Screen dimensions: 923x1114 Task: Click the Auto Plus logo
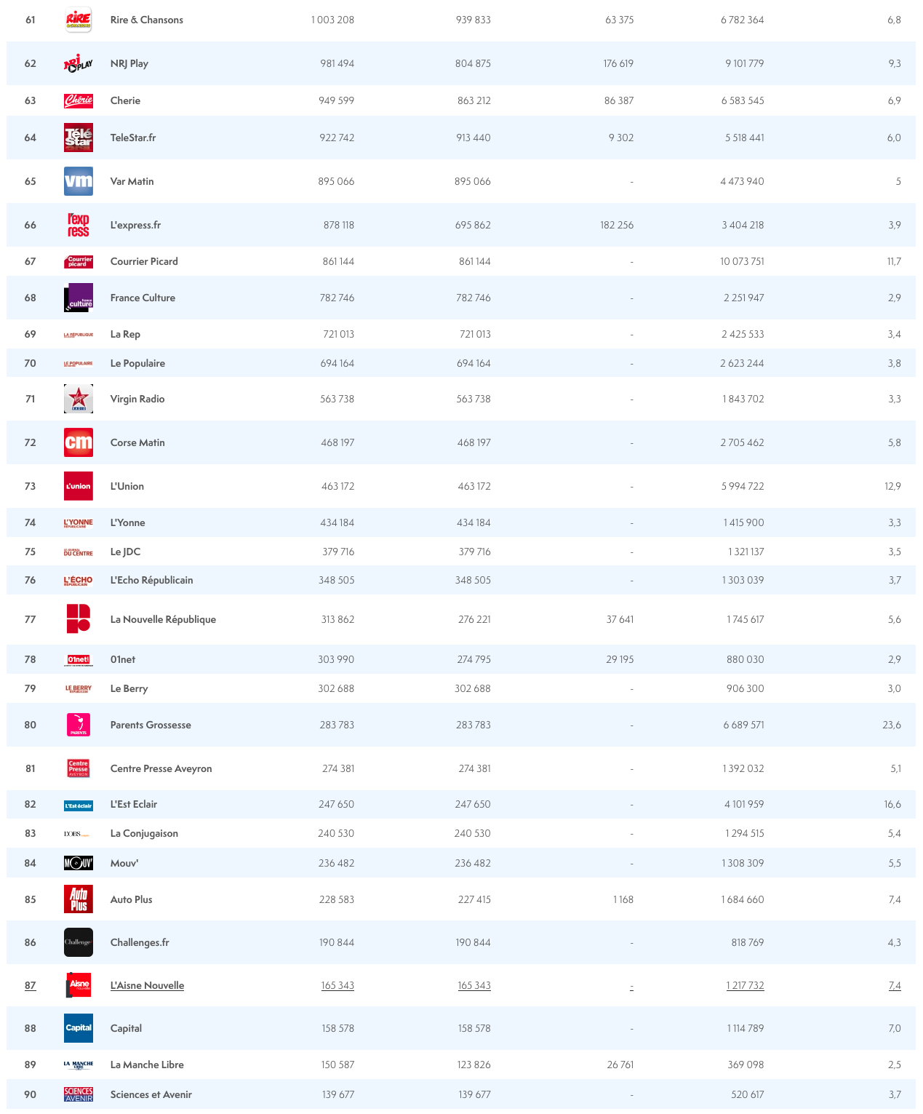coord(79,899)
